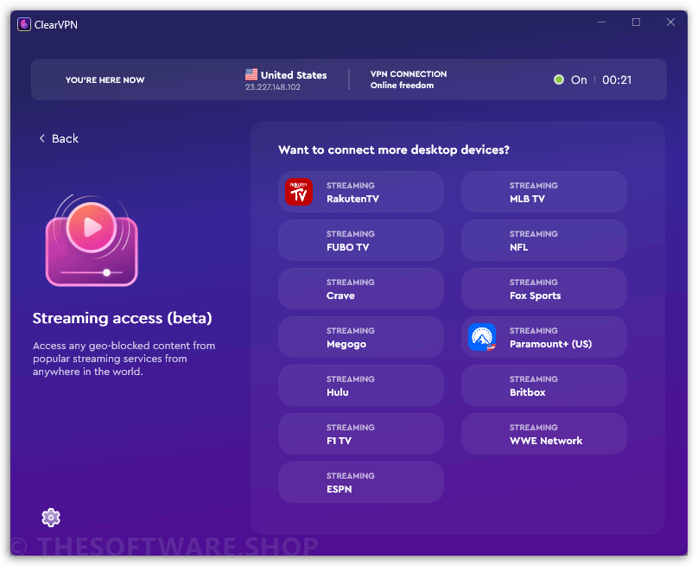Start the ESPN streaming shortcut
This screenshot has height=566, width=698.
point(361,482)
